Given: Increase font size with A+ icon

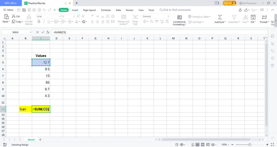Looking at the screenshot, I should (x=78, y=16).
